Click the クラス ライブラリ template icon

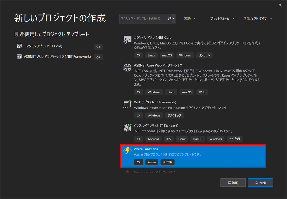point(127,128)
